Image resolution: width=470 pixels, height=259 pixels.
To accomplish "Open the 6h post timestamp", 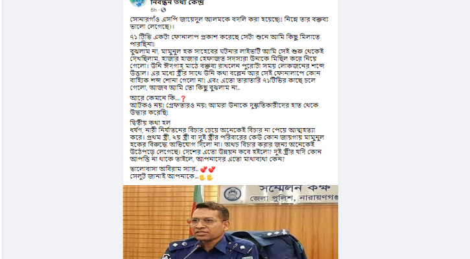I will coord(154,10).
